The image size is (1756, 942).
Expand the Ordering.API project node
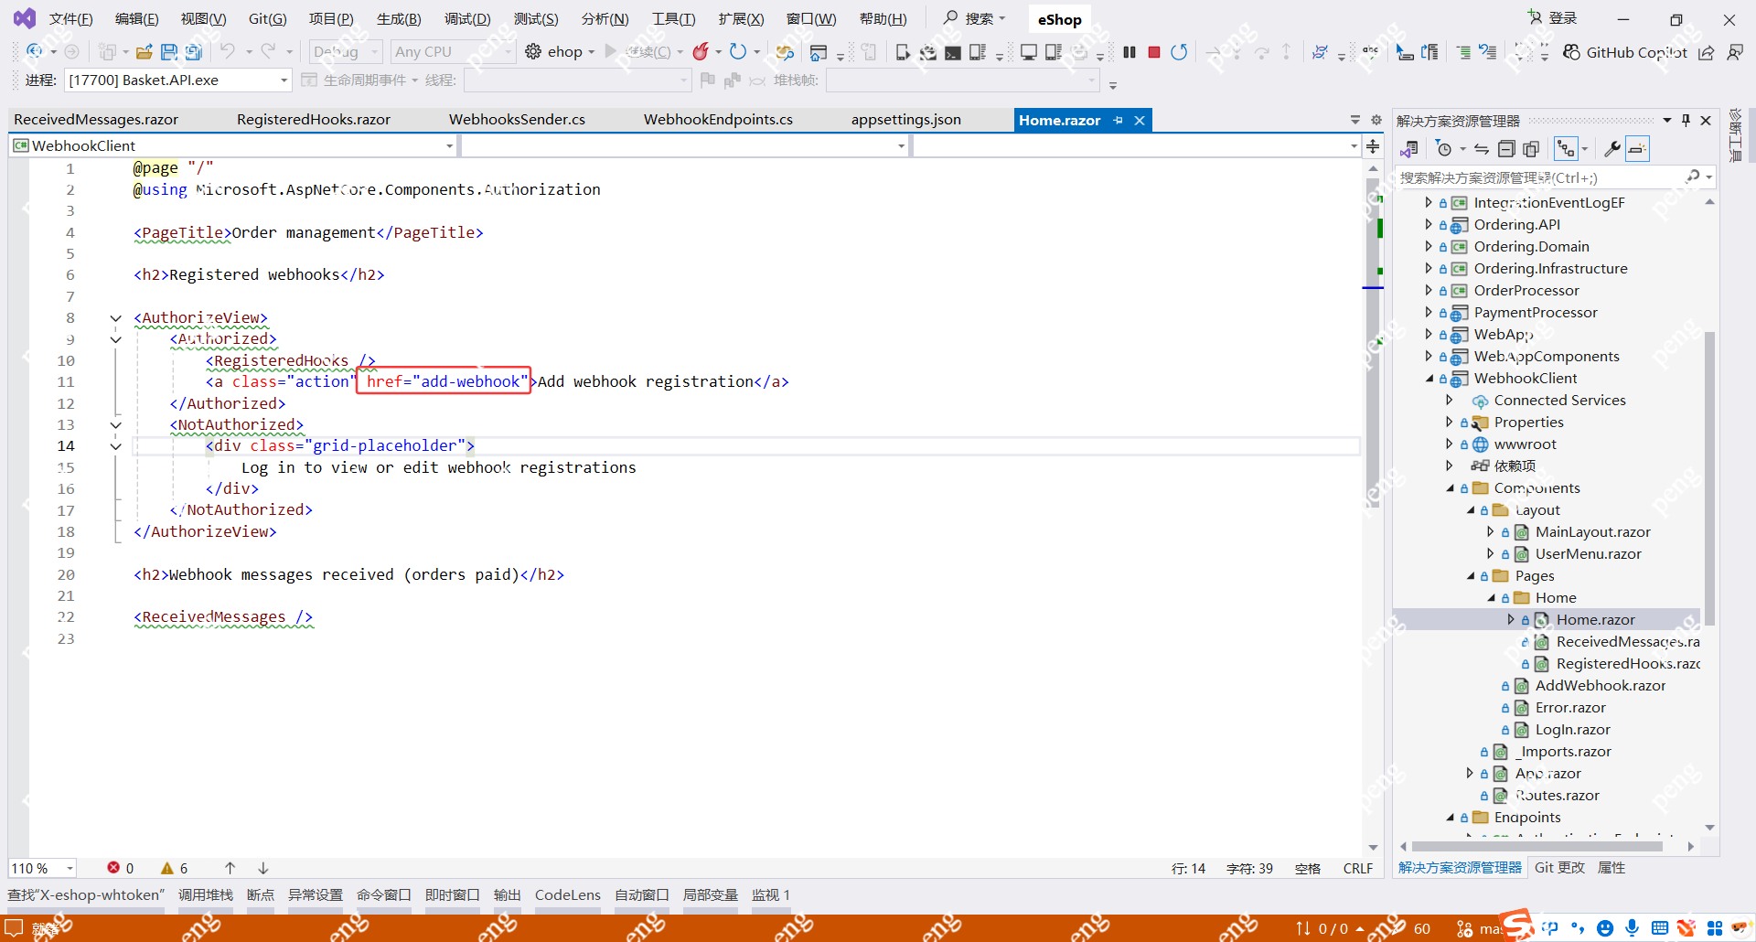(x=1429, y=225)
